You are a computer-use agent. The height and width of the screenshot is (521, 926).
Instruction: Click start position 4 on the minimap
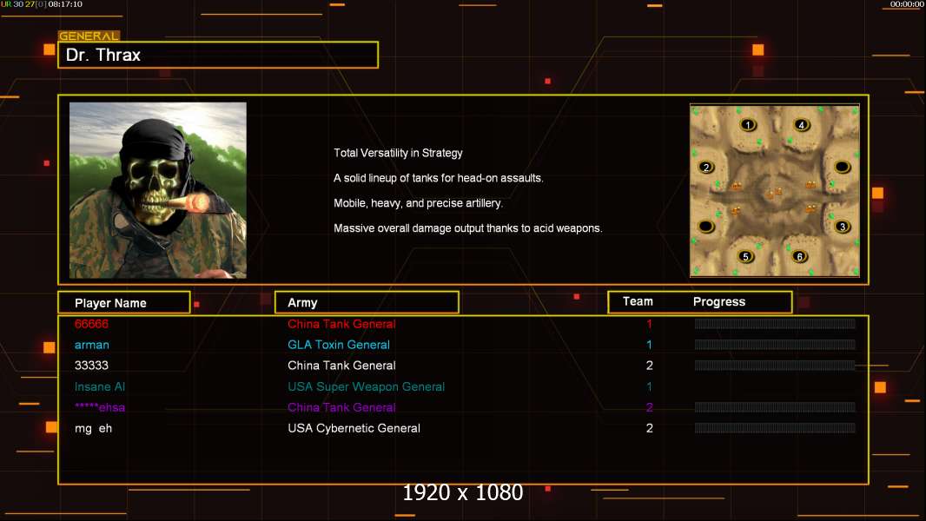(x=802, y=125)
